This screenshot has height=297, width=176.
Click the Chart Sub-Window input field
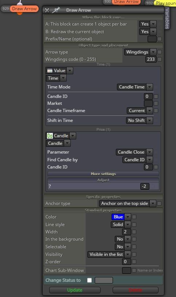click(126, 270)
